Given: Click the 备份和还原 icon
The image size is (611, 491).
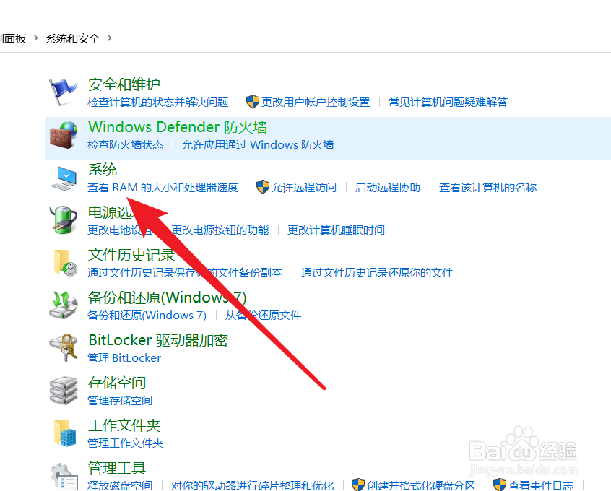Looking at the screenshot, I should 64,305.
